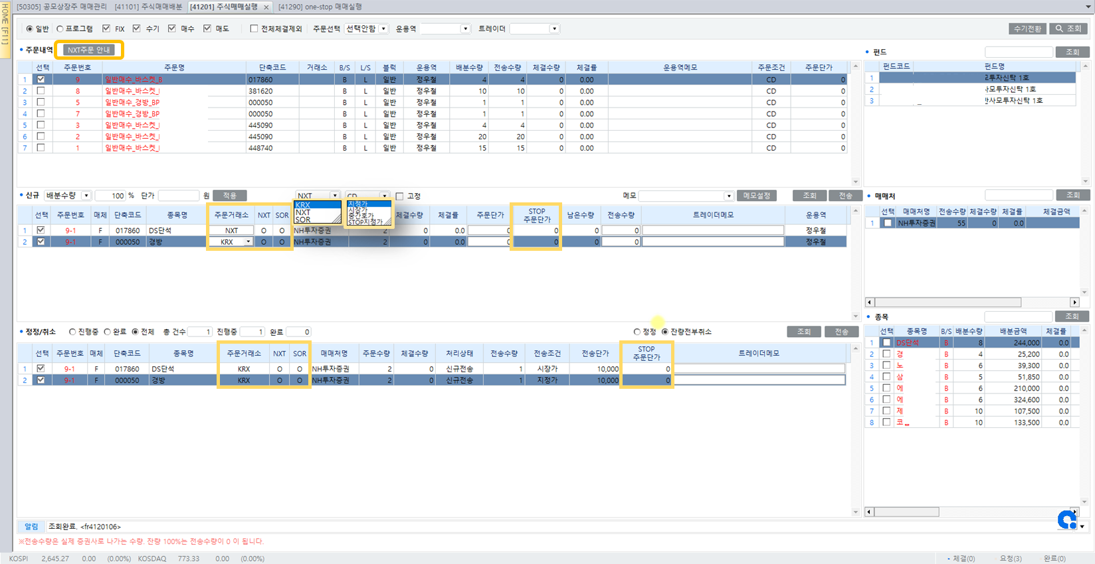1095x564 pixels.
Task: Click the magnifier 조회 search button
Action: 1068,29
